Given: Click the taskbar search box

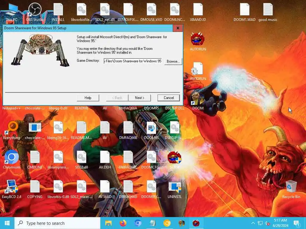Looking at the screenshot, I should (x=57, y=223).
